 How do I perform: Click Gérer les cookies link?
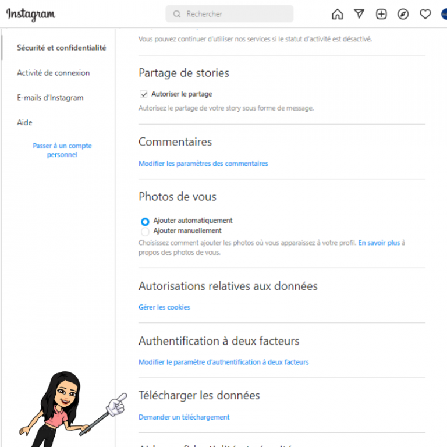[x=164, y=307]
